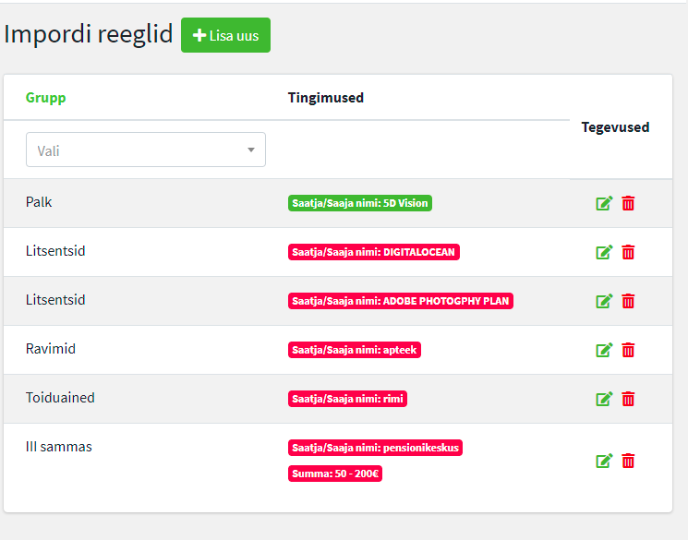688x540 pixels.
Task: Click the 5D Vision condition tag
Action: pos(360,203)
